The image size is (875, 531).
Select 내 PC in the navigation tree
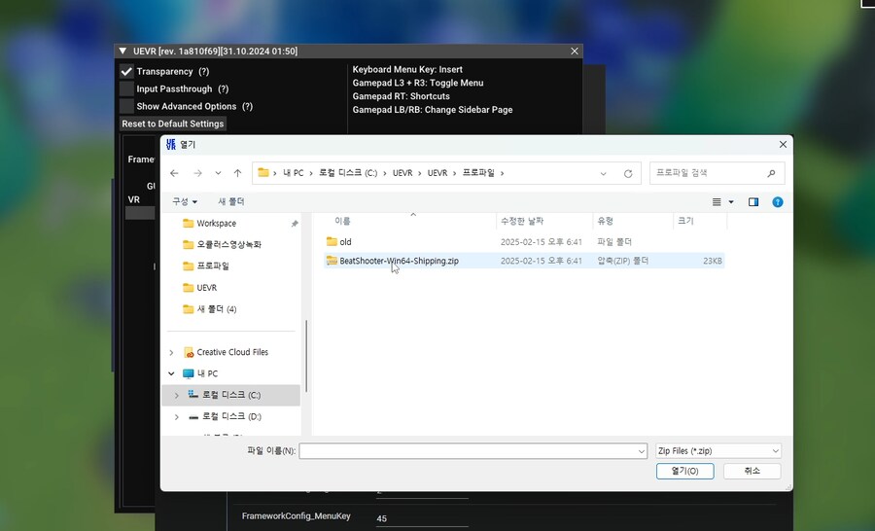pyautogui.click(x=207, y=373)
